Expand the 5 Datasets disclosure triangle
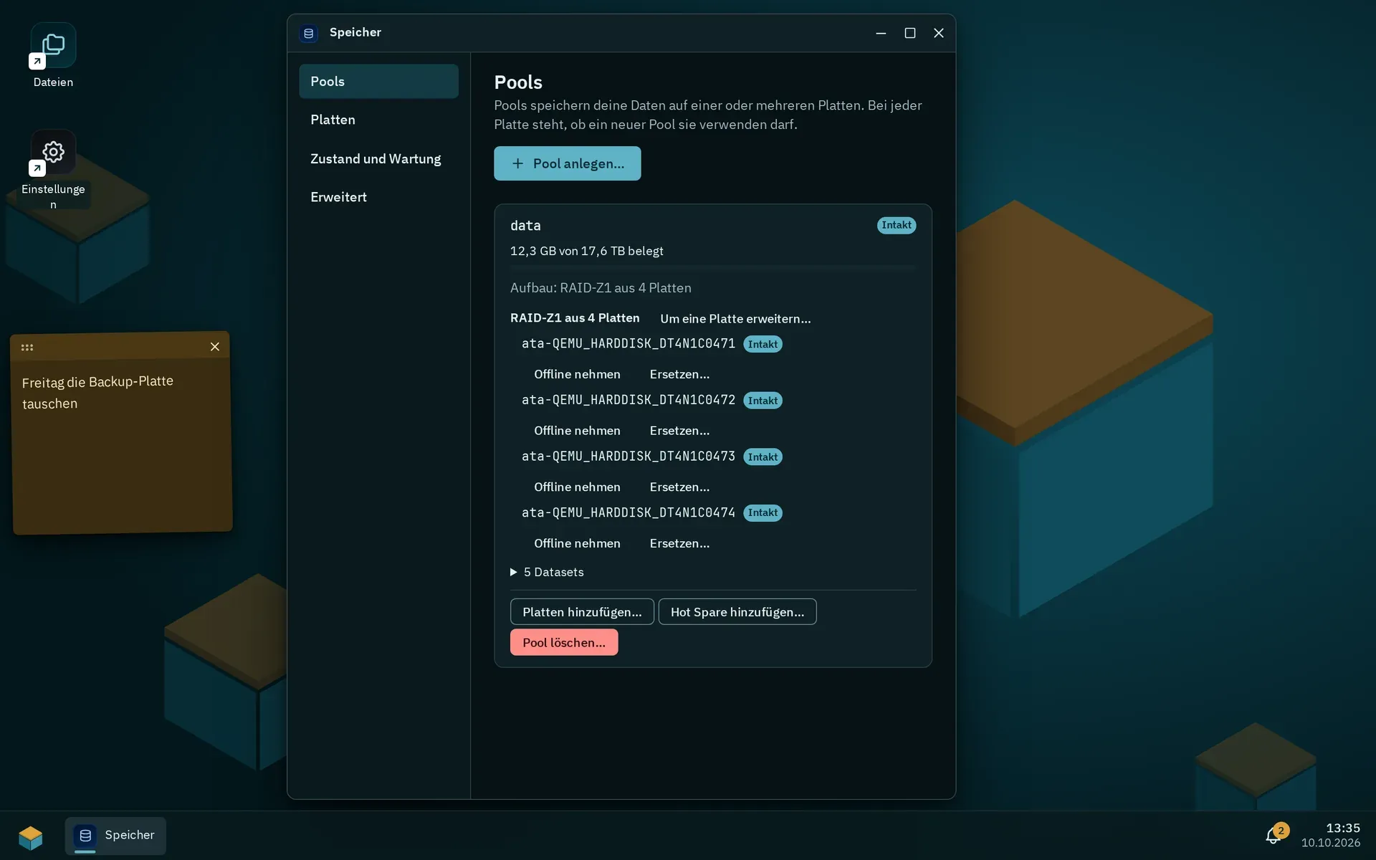Viewport: 1376px width, 860px height. pos(513,572)
